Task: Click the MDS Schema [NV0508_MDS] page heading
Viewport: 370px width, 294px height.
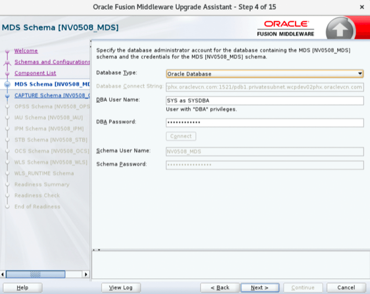Action: point(60,28)
